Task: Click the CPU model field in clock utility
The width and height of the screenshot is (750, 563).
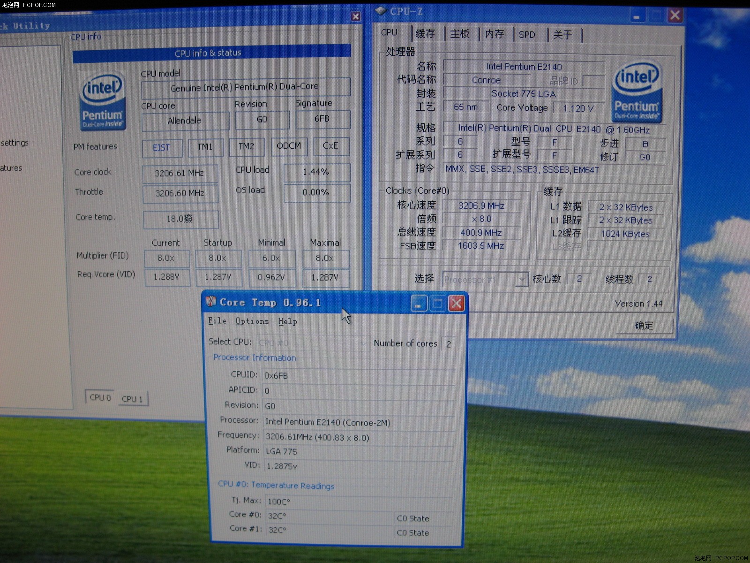Action: click(246, 87)
